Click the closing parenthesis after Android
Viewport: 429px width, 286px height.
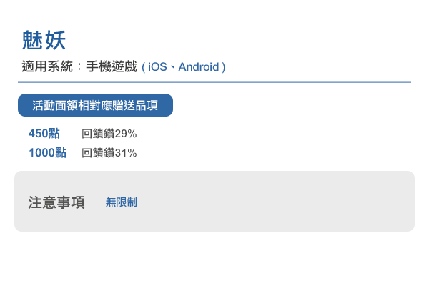pos(224,67)
